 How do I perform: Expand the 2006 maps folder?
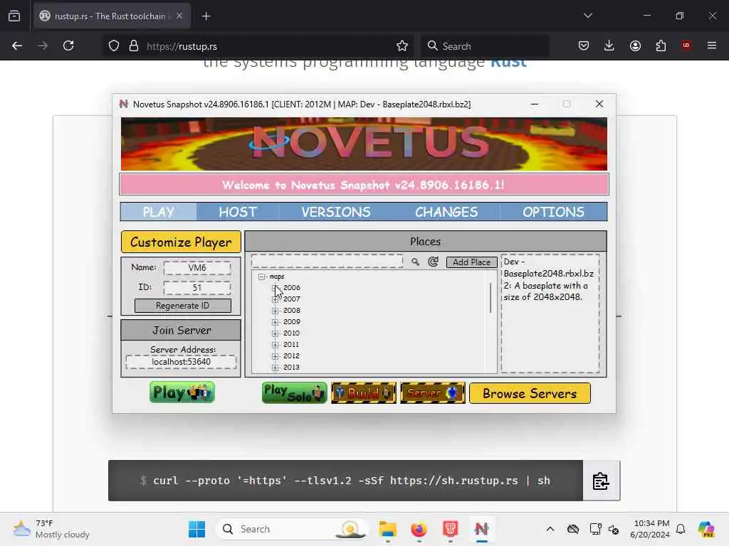tap(276, 288)
